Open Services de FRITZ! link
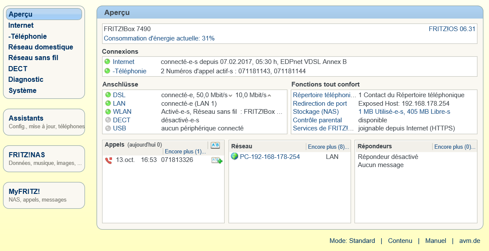 pyautogui.click(x=324, y=128)
